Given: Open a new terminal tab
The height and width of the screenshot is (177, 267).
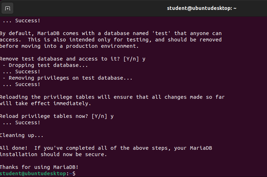Looking at the screenshot, I should 7,8.
